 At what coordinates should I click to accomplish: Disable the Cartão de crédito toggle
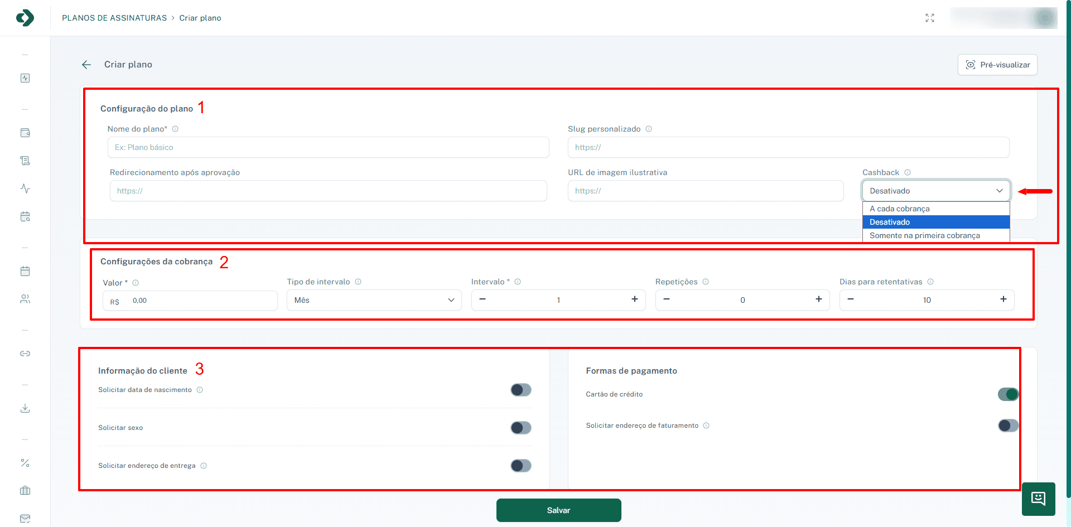(1008, 394)
